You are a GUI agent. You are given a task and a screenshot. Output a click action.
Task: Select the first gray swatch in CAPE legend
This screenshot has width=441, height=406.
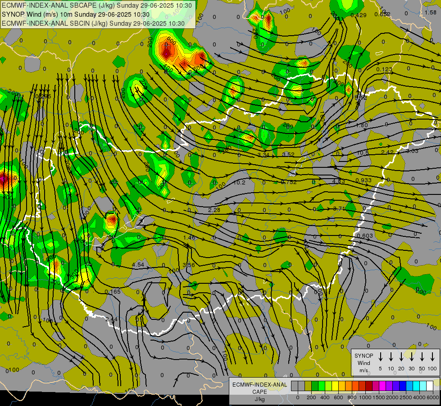click(295, 386)
